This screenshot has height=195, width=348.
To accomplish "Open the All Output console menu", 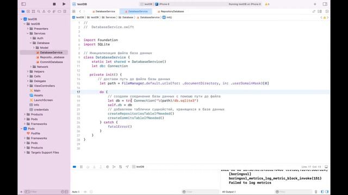I will 229,192.
